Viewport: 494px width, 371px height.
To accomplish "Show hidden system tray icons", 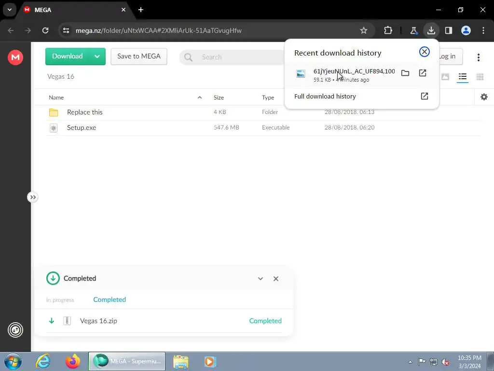I will pyautogui.click(x=410, y=362).
